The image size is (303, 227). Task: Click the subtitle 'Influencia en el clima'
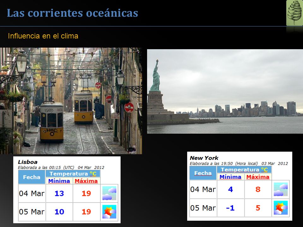tap(43, 36)
